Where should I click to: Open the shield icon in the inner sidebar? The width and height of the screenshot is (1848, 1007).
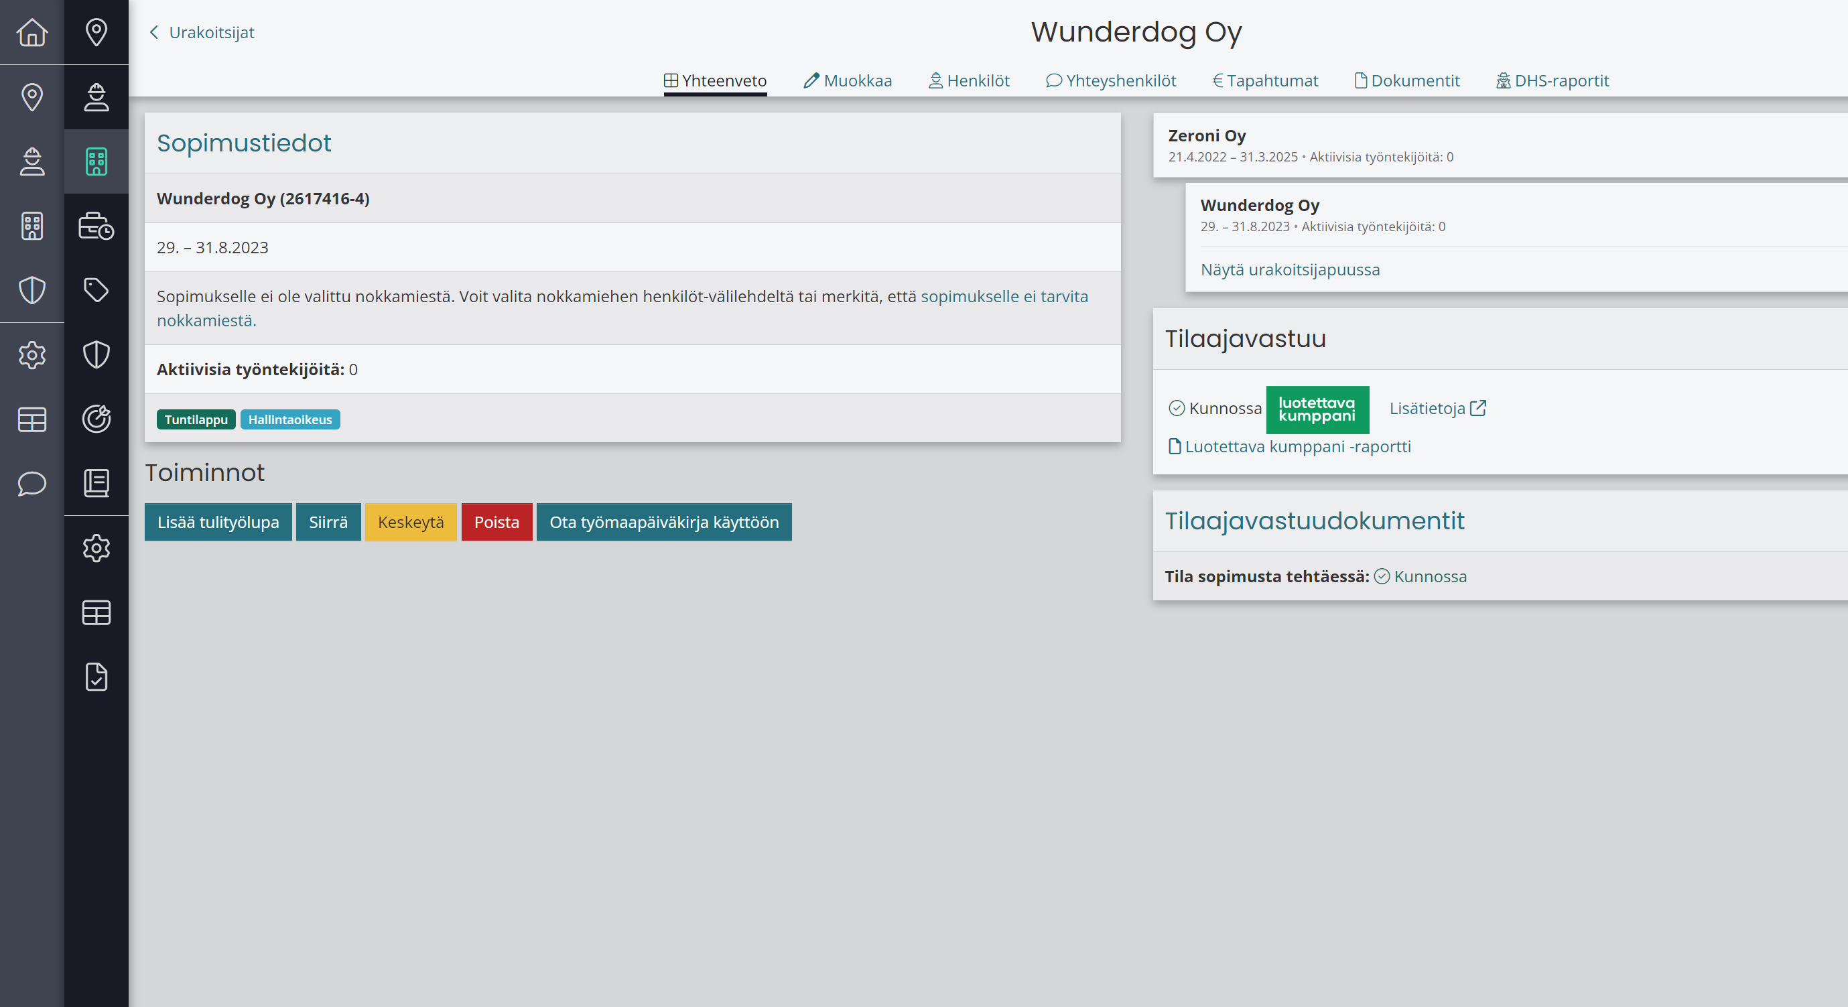pos(96,355)
